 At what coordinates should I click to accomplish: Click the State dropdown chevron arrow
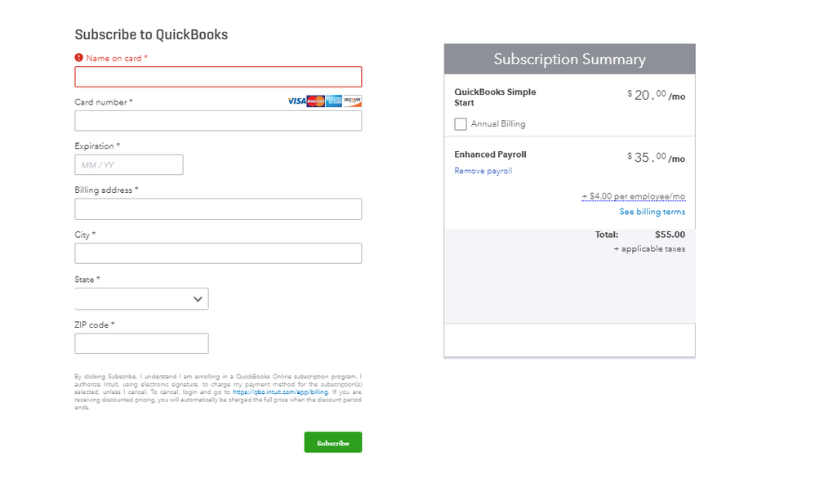(x=198, y=299)
